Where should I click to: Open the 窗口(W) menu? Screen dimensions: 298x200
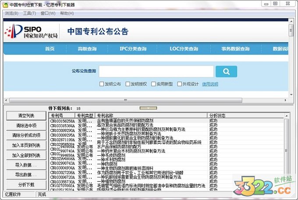(x=48, y=13)
